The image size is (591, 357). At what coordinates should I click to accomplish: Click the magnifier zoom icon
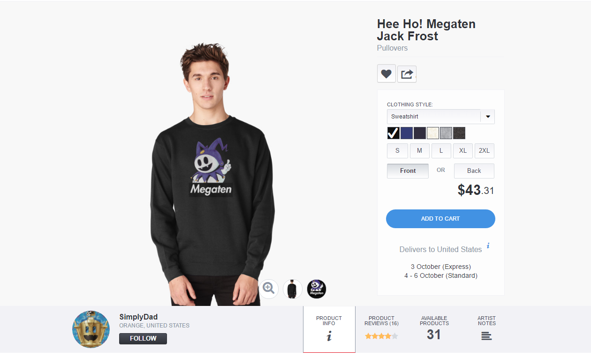click(269, 289)
